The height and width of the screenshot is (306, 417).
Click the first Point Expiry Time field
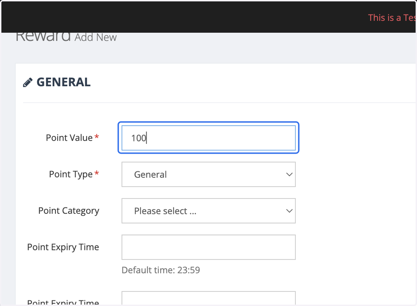[x=208, y=247]
